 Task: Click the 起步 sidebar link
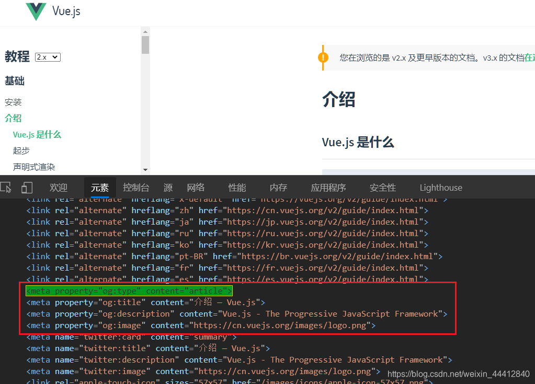21,150
